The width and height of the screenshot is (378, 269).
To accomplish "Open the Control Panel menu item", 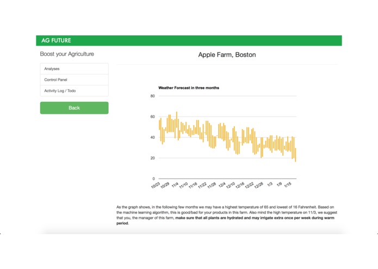I will tap(75, 80).
